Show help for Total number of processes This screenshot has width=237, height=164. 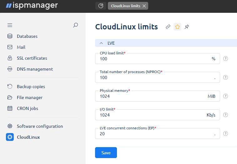tap(225, 77)
